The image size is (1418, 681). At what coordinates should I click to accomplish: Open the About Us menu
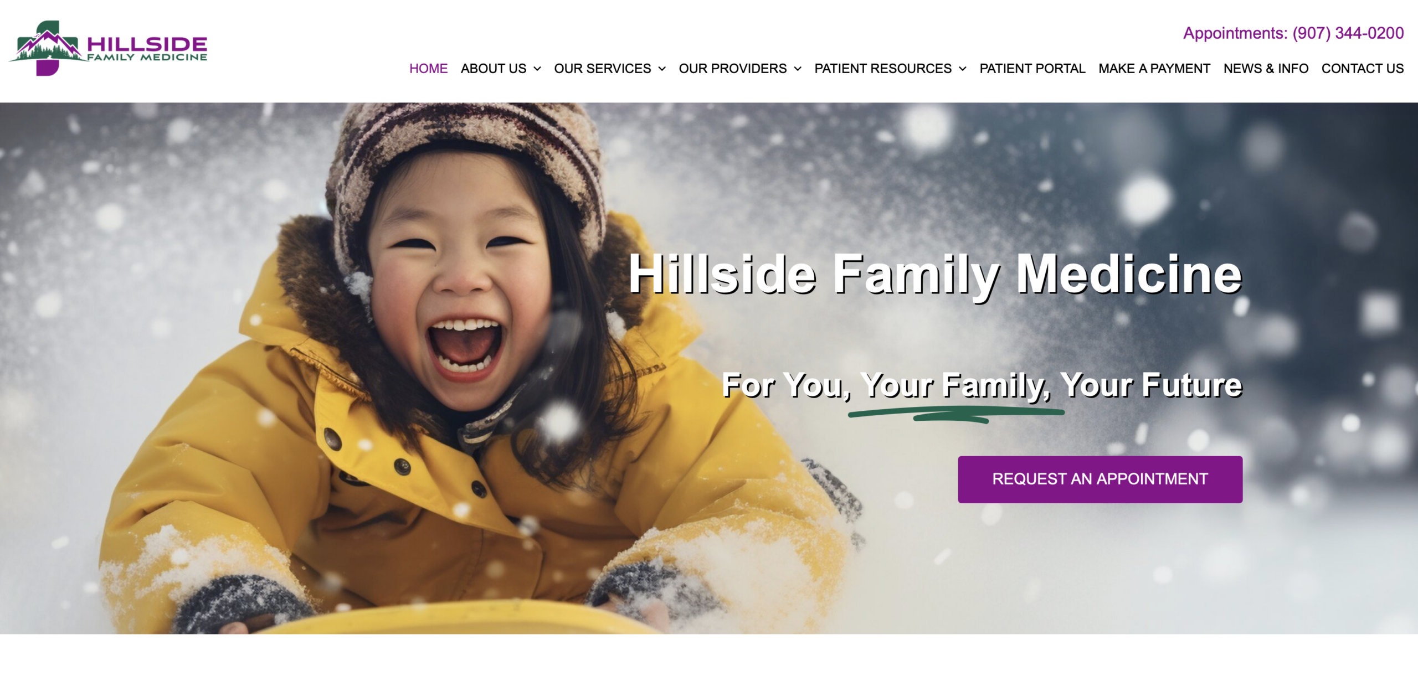[x=494, y=69]
